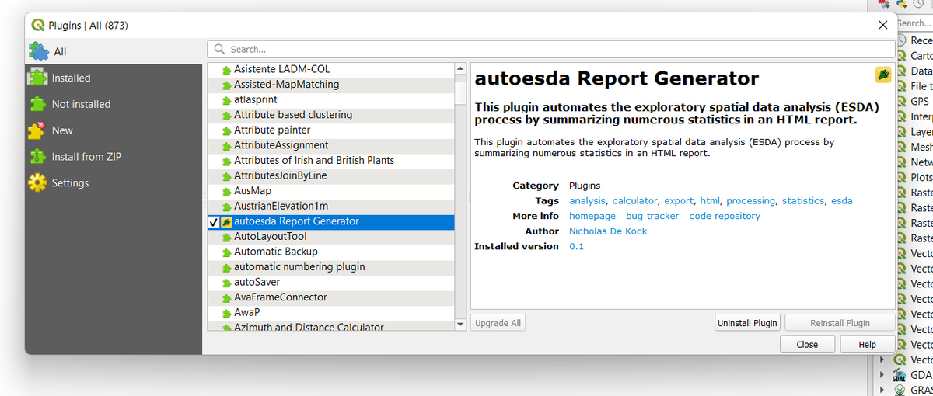Open the export tag link

(679, 201)
